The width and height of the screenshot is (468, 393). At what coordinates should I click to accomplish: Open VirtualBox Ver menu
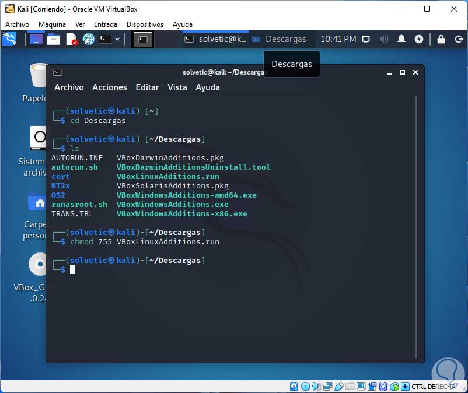tap(80, 24)
